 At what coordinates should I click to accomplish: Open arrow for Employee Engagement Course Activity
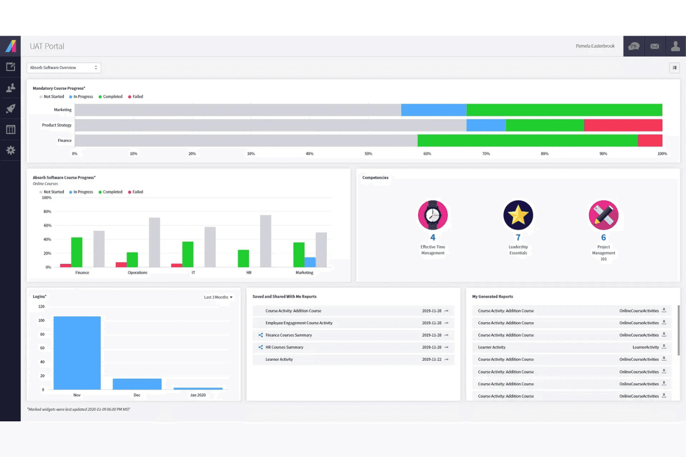pyautogui.click(x=446, y=323)
